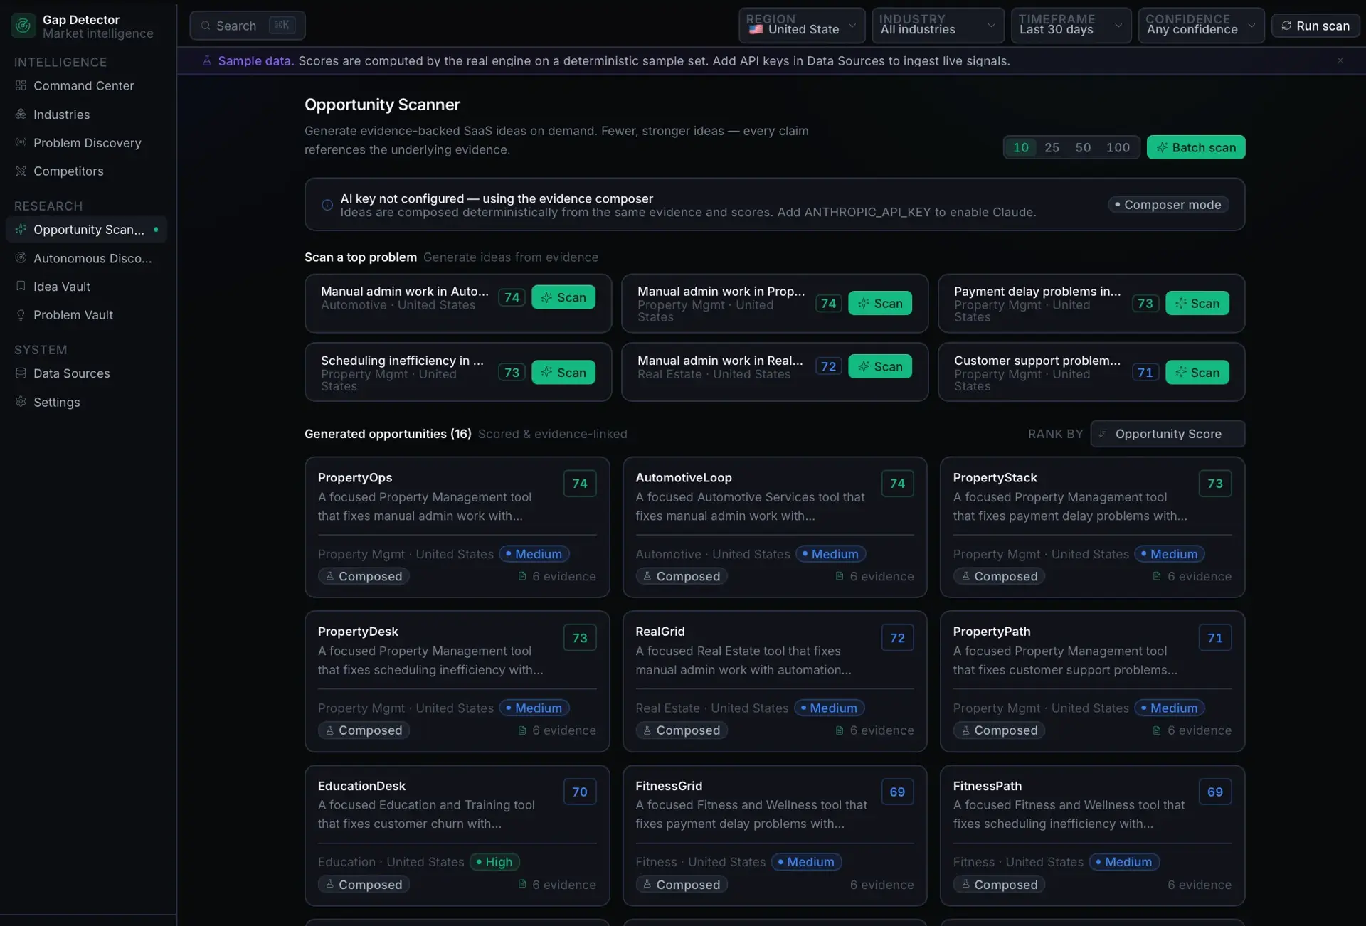
Task: Toggle the Composer mode pill
Action: [x=1168, y=205]
